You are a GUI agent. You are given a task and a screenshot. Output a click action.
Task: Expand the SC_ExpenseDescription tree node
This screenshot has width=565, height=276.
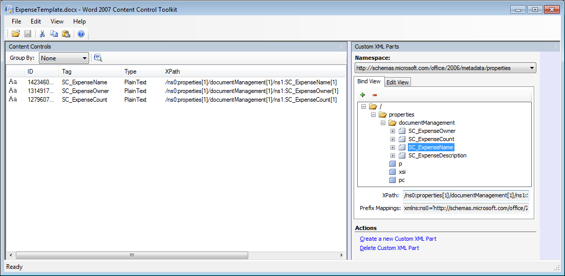pyautogui.click(x=393, y=155)
